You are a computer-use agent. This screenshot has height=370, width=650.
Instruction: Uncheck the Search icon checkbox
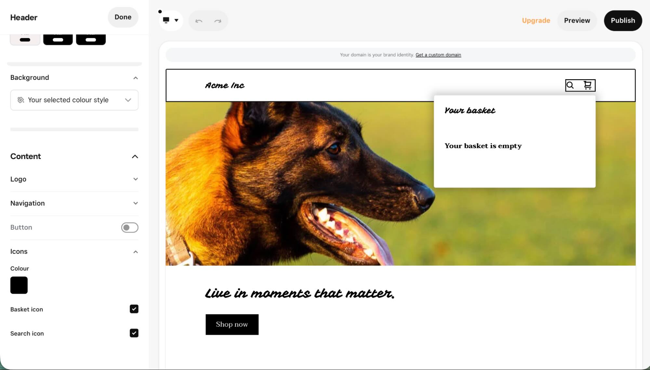(x=134, y=333)
